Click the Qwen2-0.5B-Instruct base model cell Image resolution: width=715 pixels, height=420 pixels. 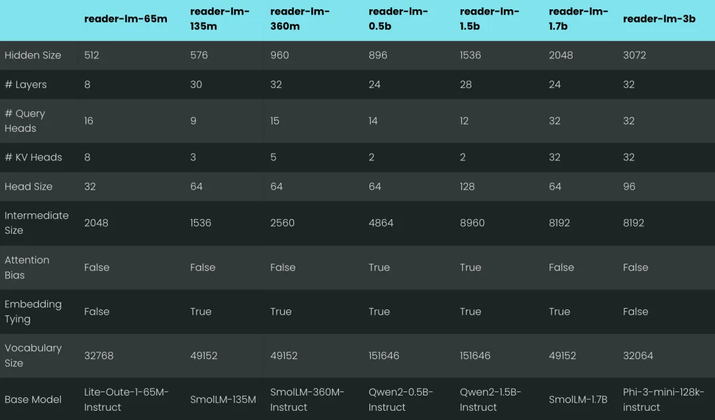click(x=401, y=399)
